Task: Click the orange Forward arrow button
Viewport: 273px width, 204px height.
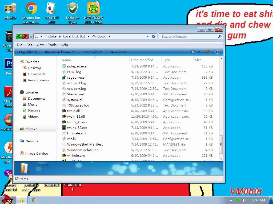Action: click(26, 36)
